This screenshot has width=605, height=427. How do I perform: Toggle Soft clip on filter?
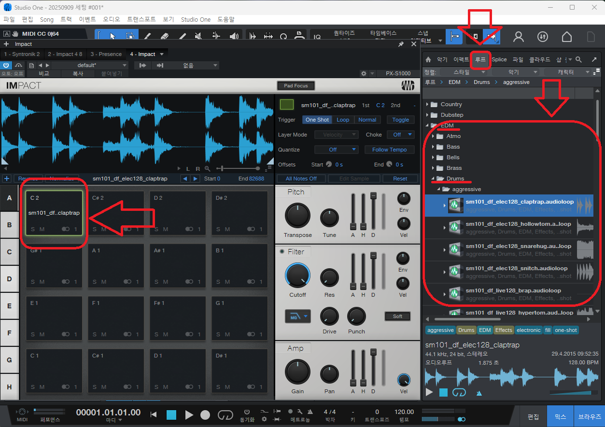[397, 316]
